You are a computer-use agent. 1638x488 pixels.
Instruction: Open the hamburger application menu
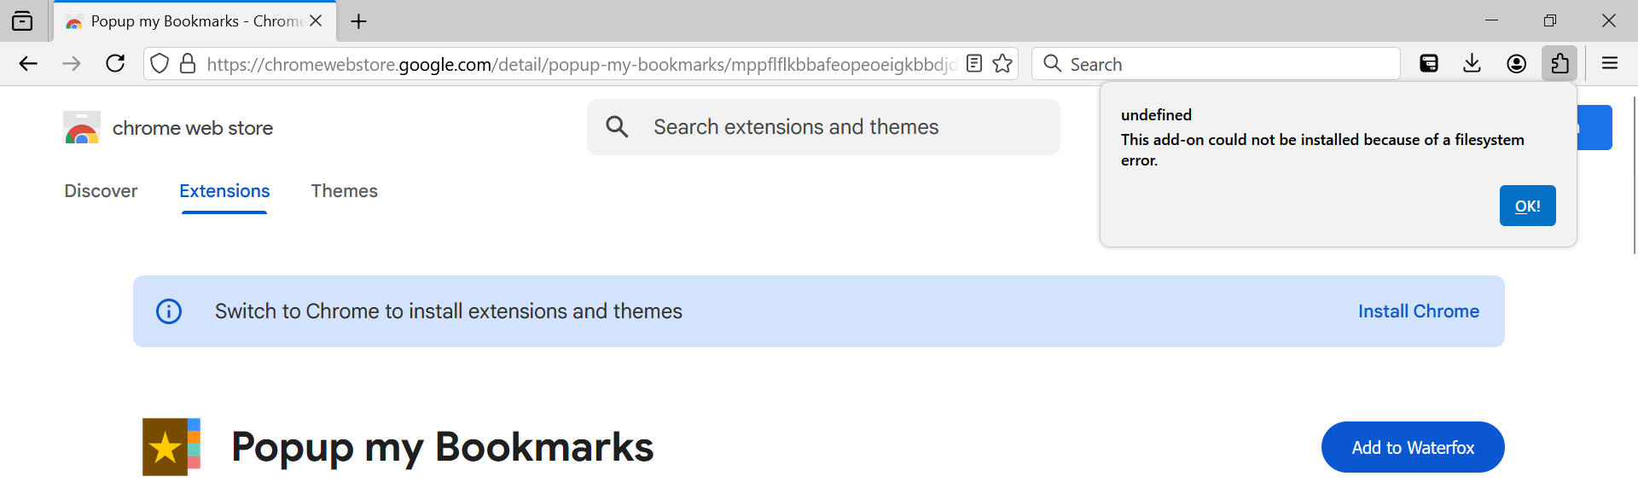1610,64
